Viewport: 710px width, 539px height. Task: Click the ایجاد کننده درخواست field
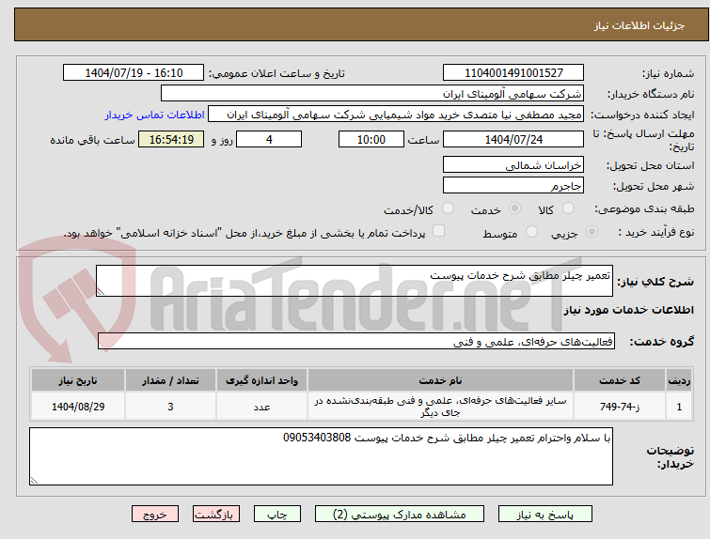tap(396, 115)
